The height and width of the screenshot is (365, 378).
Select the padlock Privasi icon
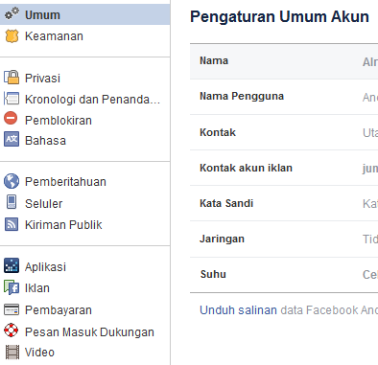12,78
